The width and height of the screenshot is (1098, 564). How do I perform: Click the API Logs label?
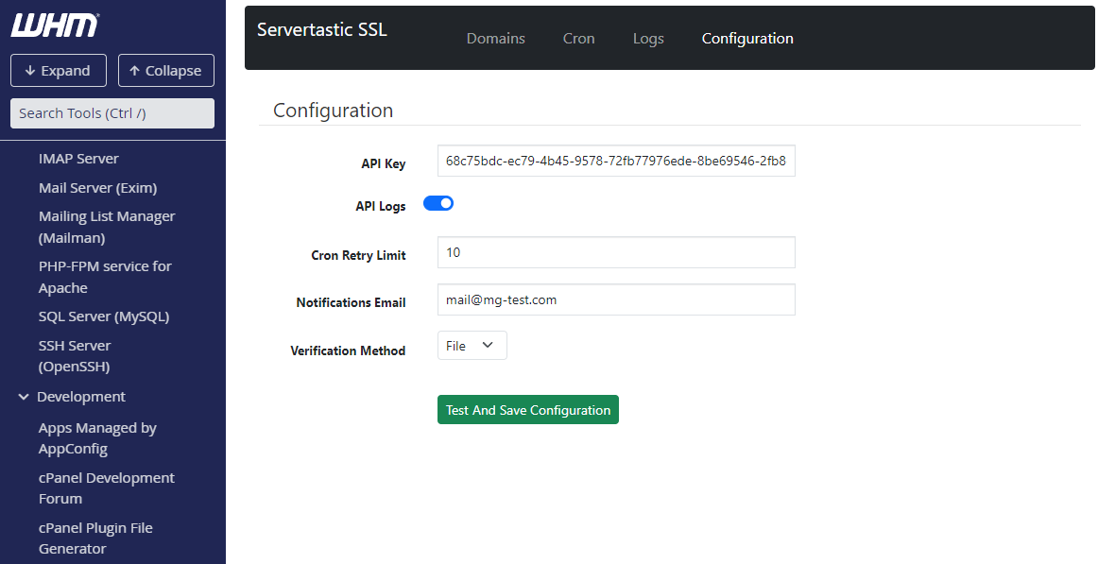click(381, 207)
